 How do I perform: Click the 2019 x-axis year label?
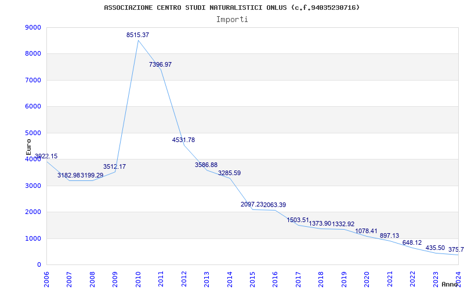(344, 278)
